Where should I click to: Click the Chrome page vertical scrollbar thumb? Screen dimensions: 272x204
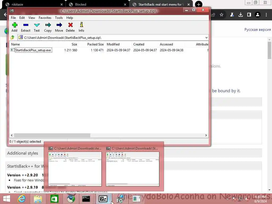coord(269,50)
